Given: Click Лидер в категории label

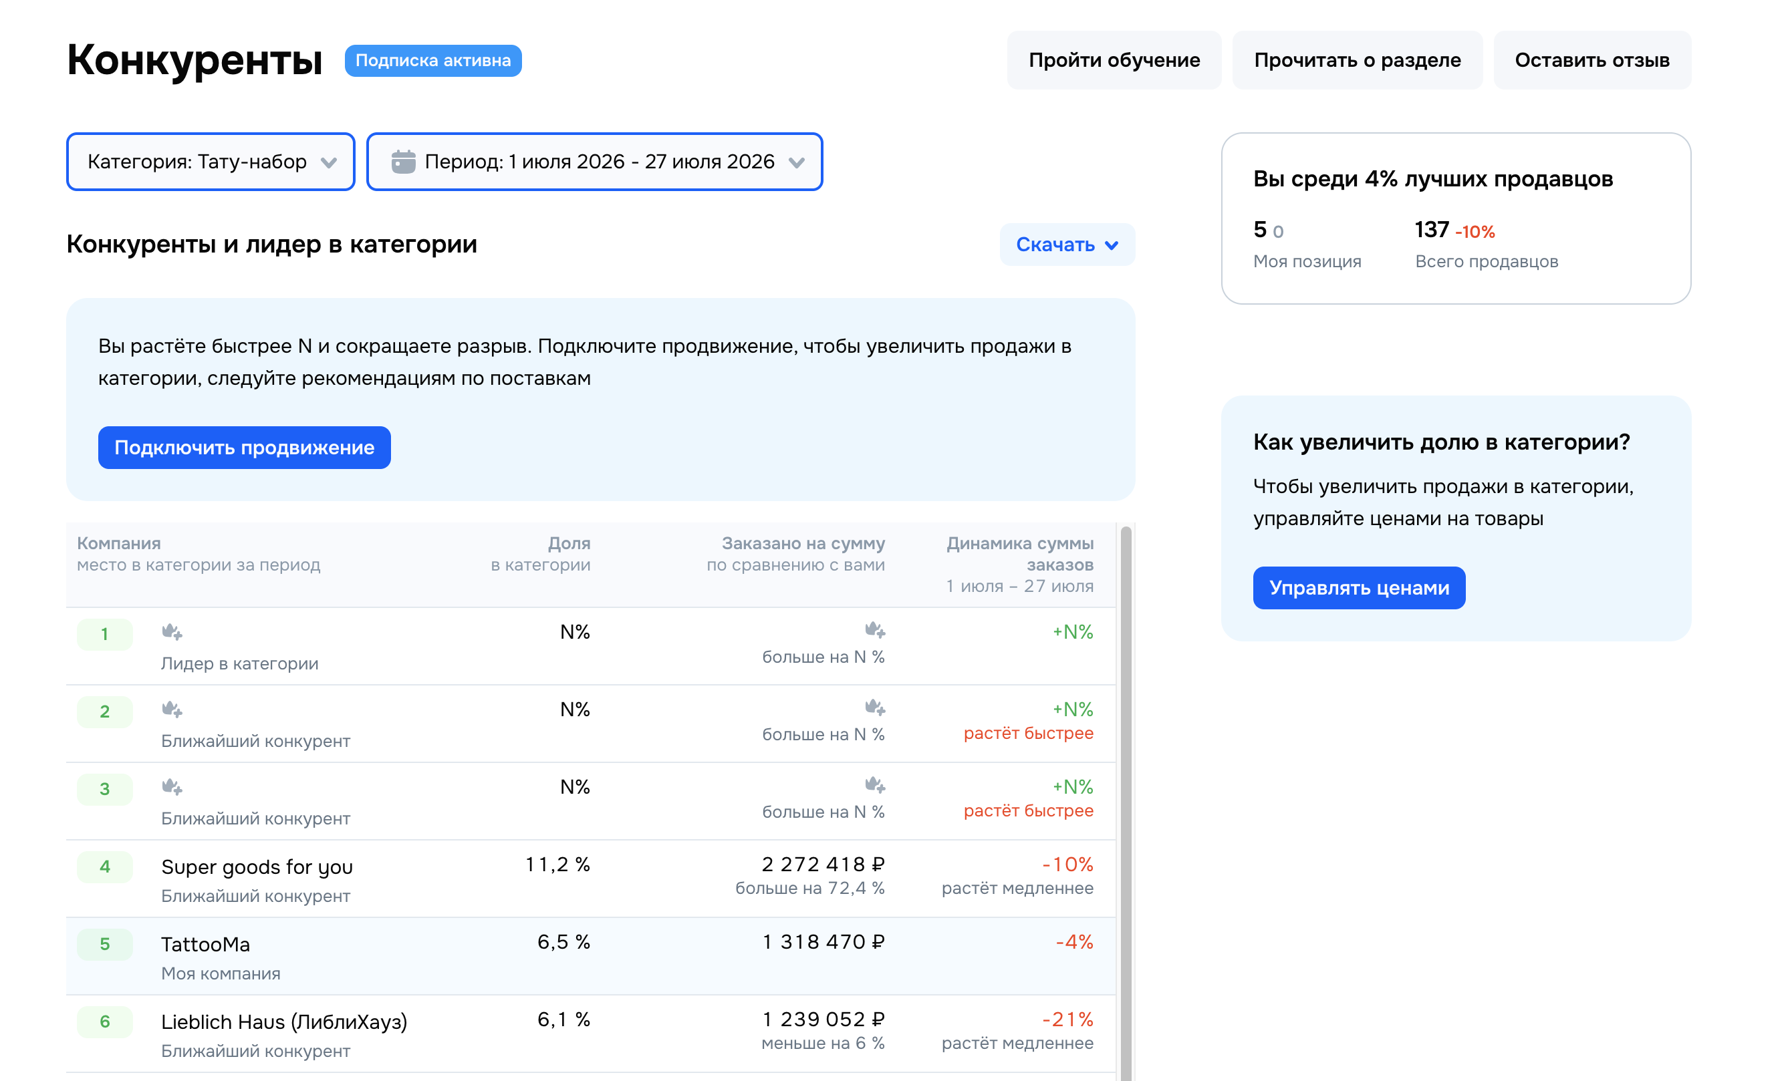Looking at the screenshot, I should point(239,663).
